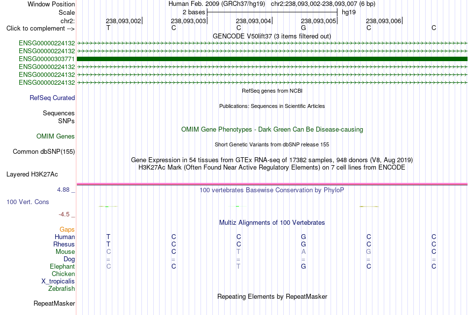468x315 pixels.
Task: Click the Sequences track label
Action: (x=59, y=113)
